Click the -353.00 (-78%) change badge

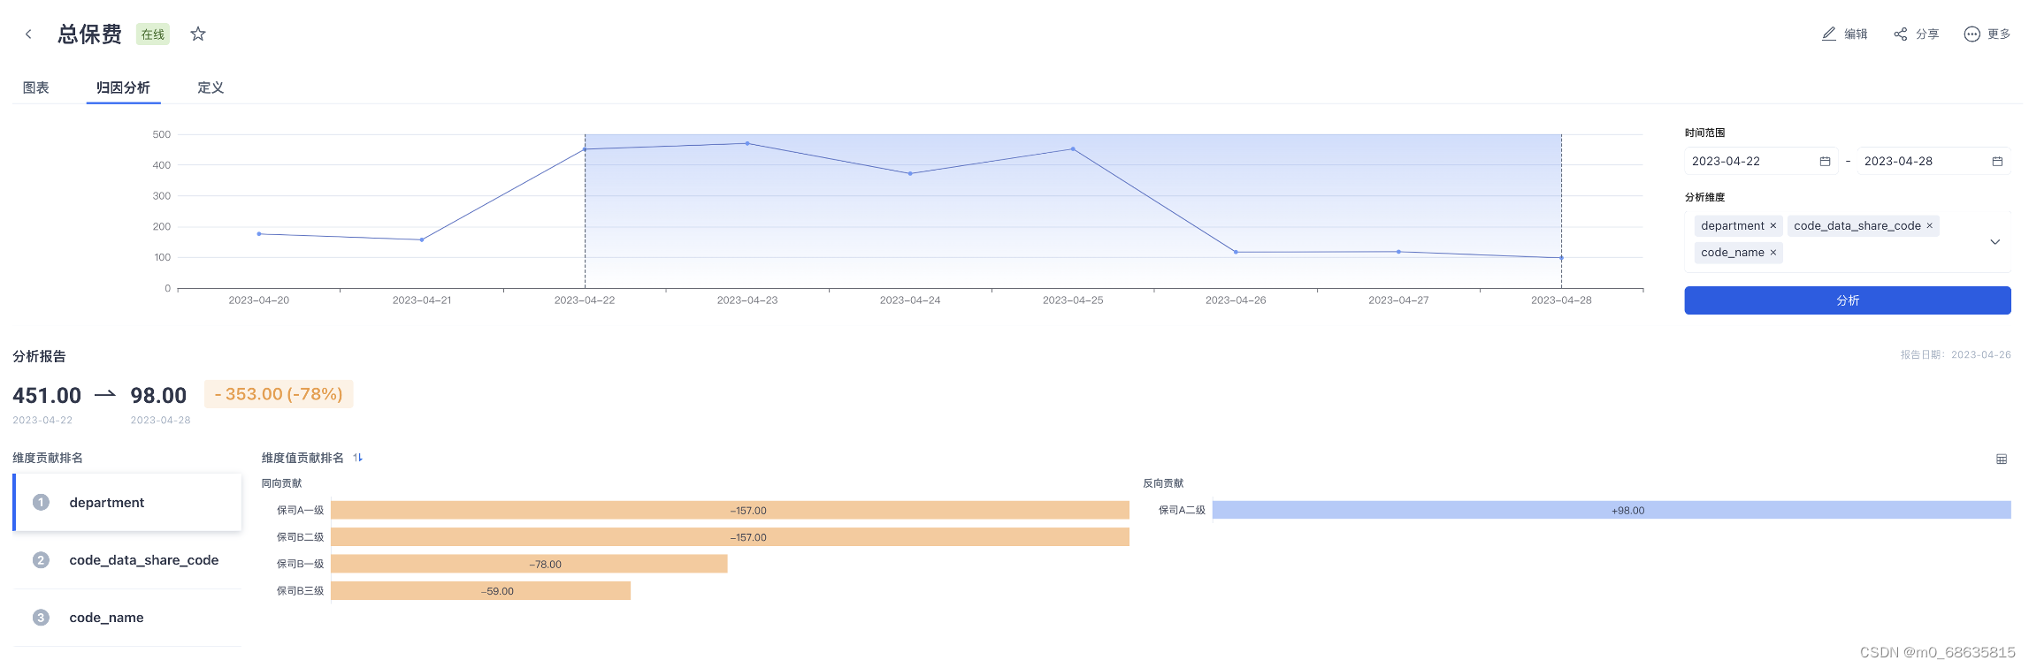[279, 394]
